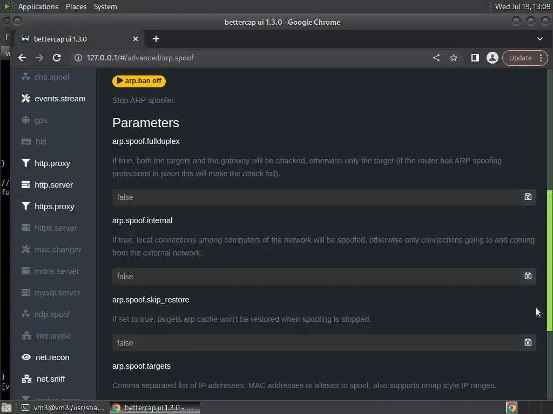Viewport: 553px width, 414px height.
Task: Click the net.sniff network icon
Action: (x=26, y=379)
